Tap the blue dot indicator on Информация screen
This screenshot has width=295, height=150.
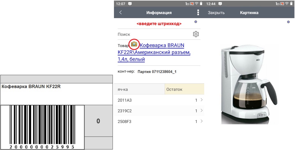[196, 22]
